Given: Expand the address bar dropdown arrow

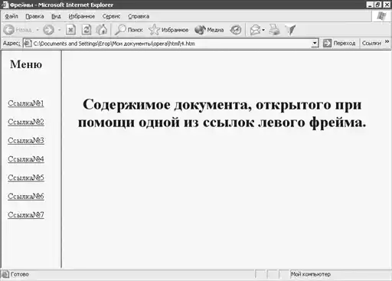Looking at the screenshot, I should [x=315, y=44].
